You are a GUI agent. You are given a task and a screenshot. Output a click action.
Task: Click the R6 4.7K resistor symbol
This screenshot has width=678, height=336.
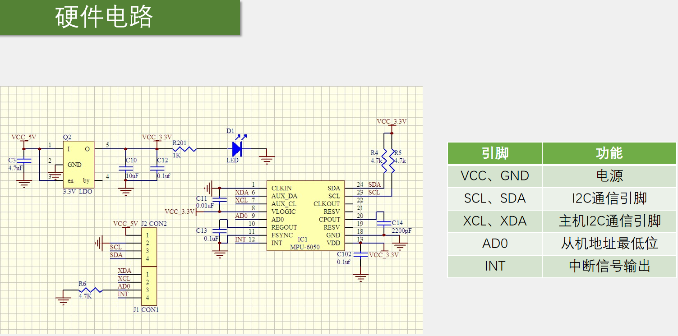tap(91, 290)
